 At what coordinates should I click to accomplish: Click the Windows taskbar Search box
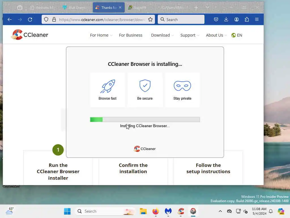point(105,211)
